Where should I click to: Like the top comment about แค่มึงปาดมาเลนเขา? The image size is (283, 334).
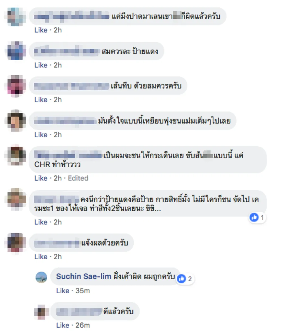[x=41, y=30]
